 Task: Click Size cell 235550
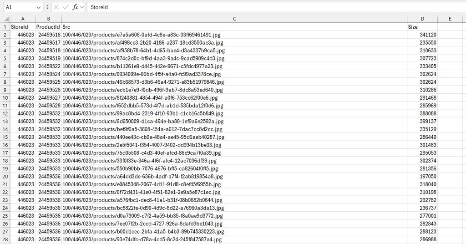coord(422,42)
